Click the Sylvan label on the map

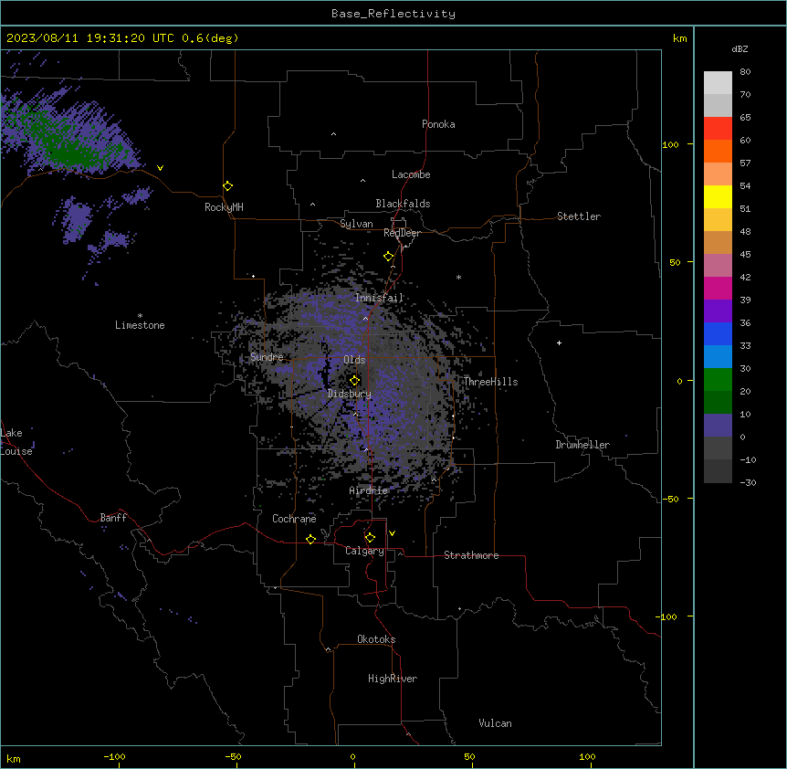[356, 224]
